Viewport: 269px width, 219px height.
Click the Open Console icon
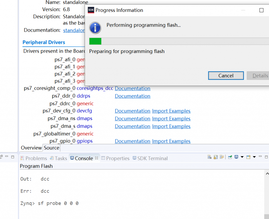[x=248, y=157]
